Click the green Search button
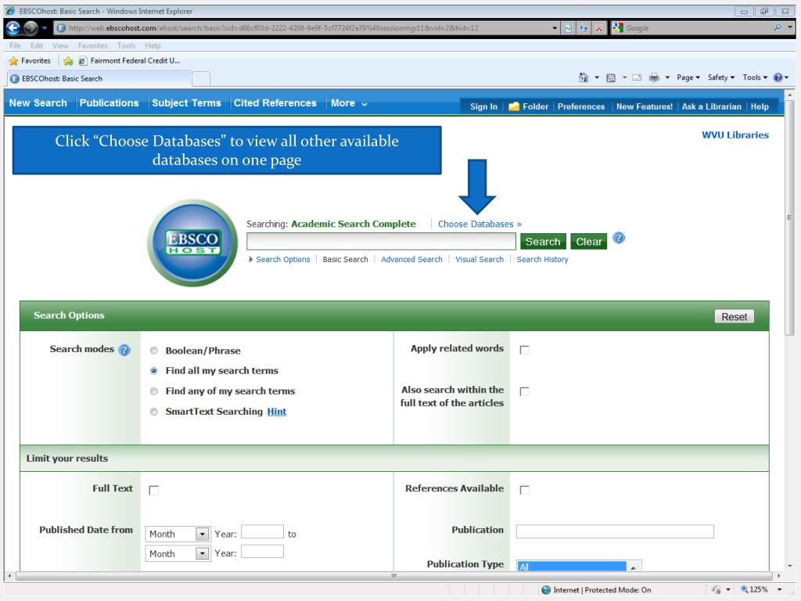 [x=543, y=242]
